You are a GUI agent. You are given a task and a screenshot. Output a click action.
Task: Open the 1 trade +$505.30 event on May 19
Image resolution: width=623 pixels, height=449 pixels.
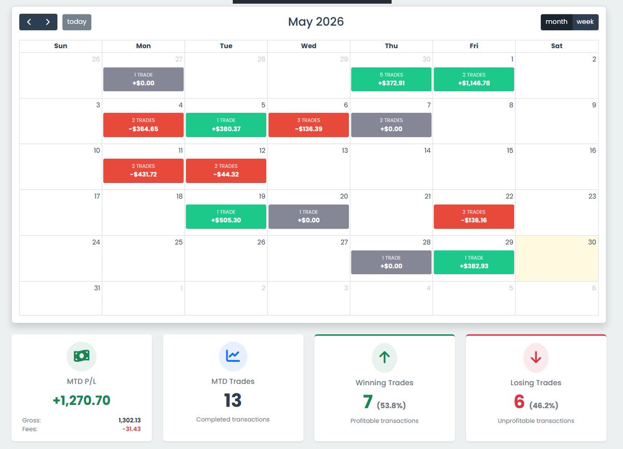[226, 216]
